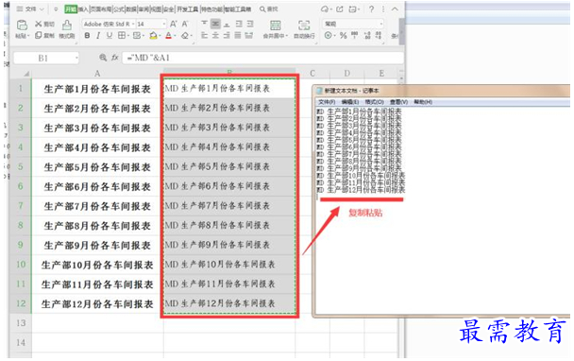
Task: Click the justify alignment icon
Action: click(x=238, y=36)
